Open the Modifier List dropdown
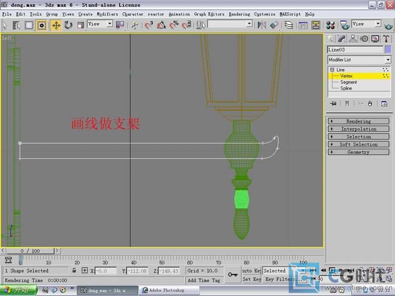The image size is (395, 296). (388, 60)
